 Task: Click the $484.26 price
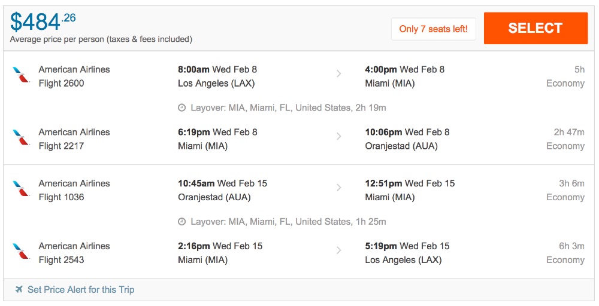click(43, 22)
